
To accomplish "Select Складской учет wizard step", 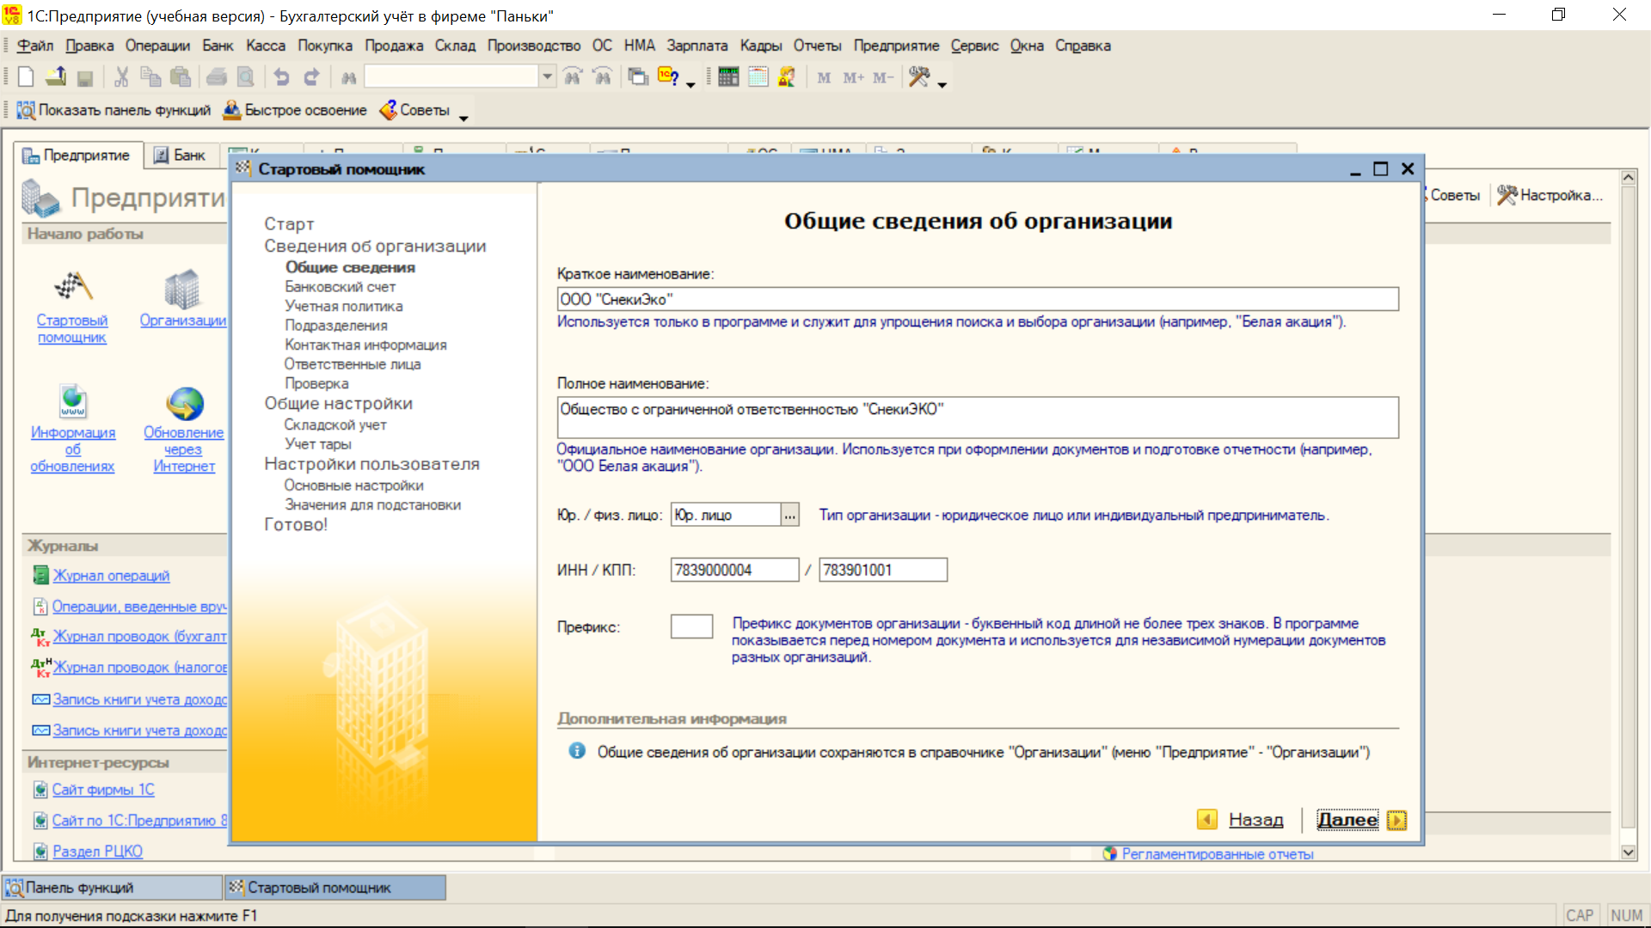I will (335, 424).
